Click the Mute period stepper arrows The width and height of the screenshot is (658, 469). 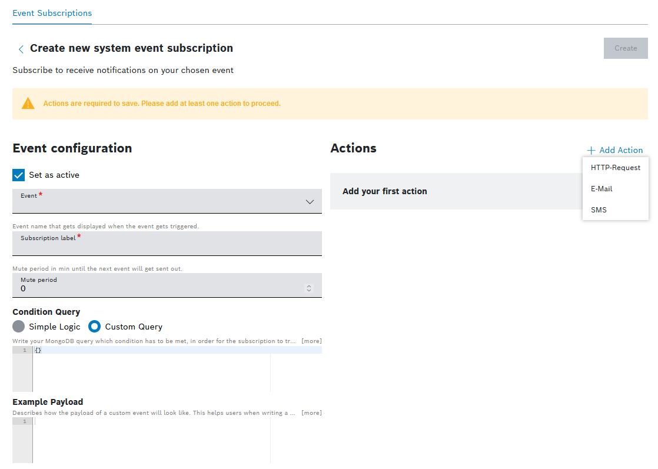point(309,288)
